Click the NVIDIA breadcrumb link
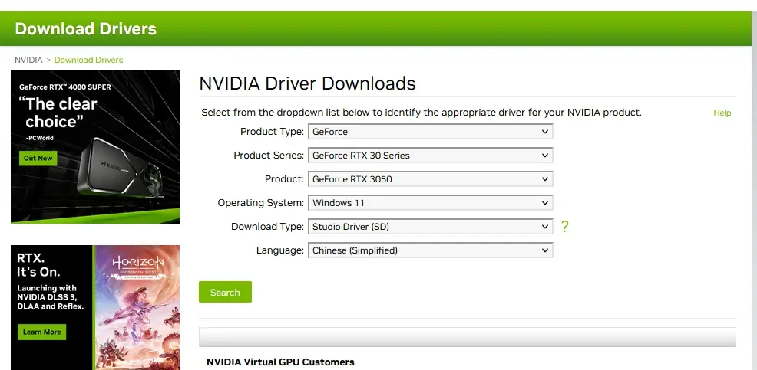This screenshot has width=757, height=370. click(x=28, y=60)
